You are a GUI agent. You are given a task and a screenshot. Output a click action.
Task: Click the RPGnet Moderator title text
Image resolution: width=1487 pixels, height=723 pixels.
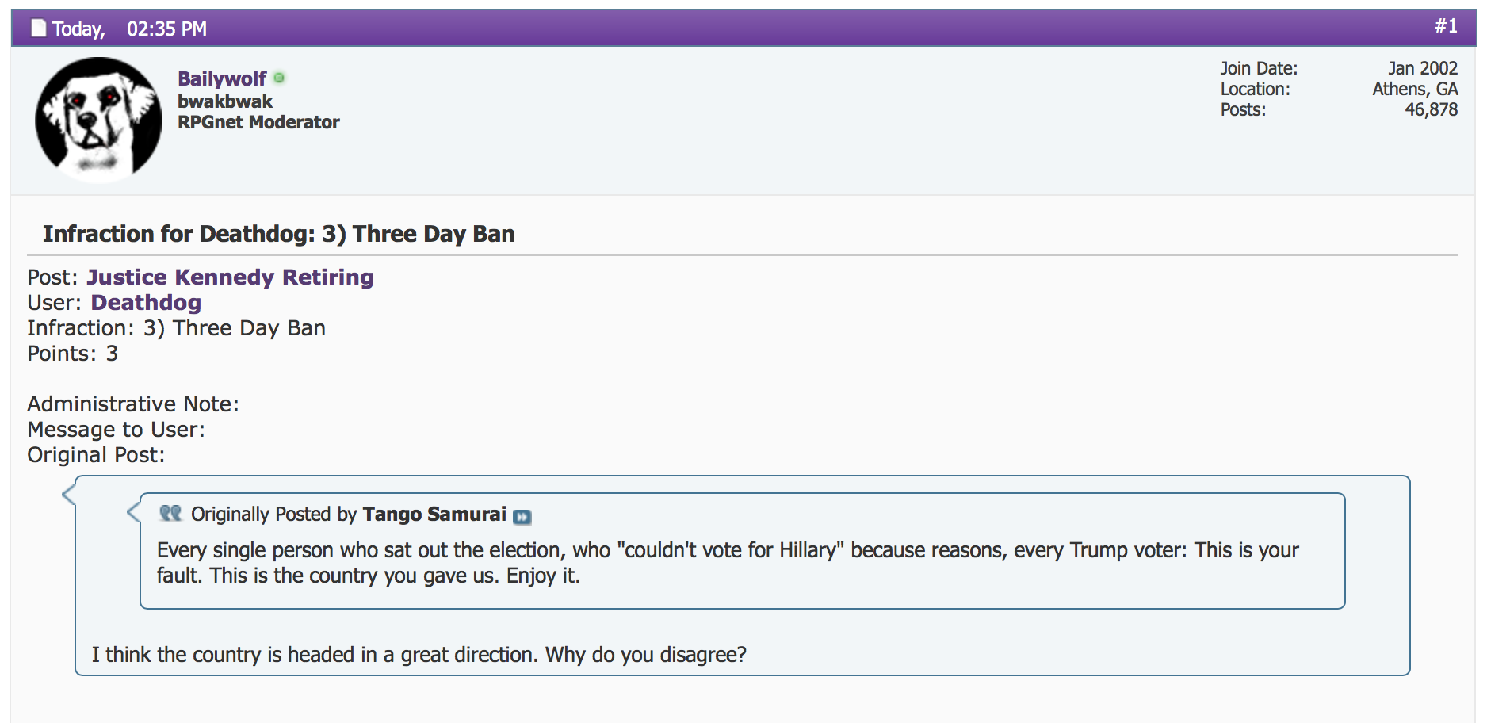point(258,122)
